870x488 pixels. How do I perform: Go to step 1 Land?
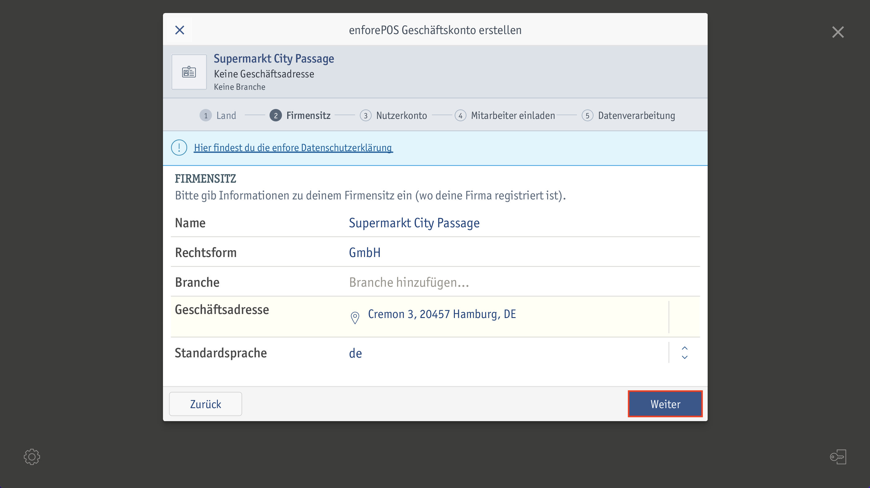click(x=218, y=115)
